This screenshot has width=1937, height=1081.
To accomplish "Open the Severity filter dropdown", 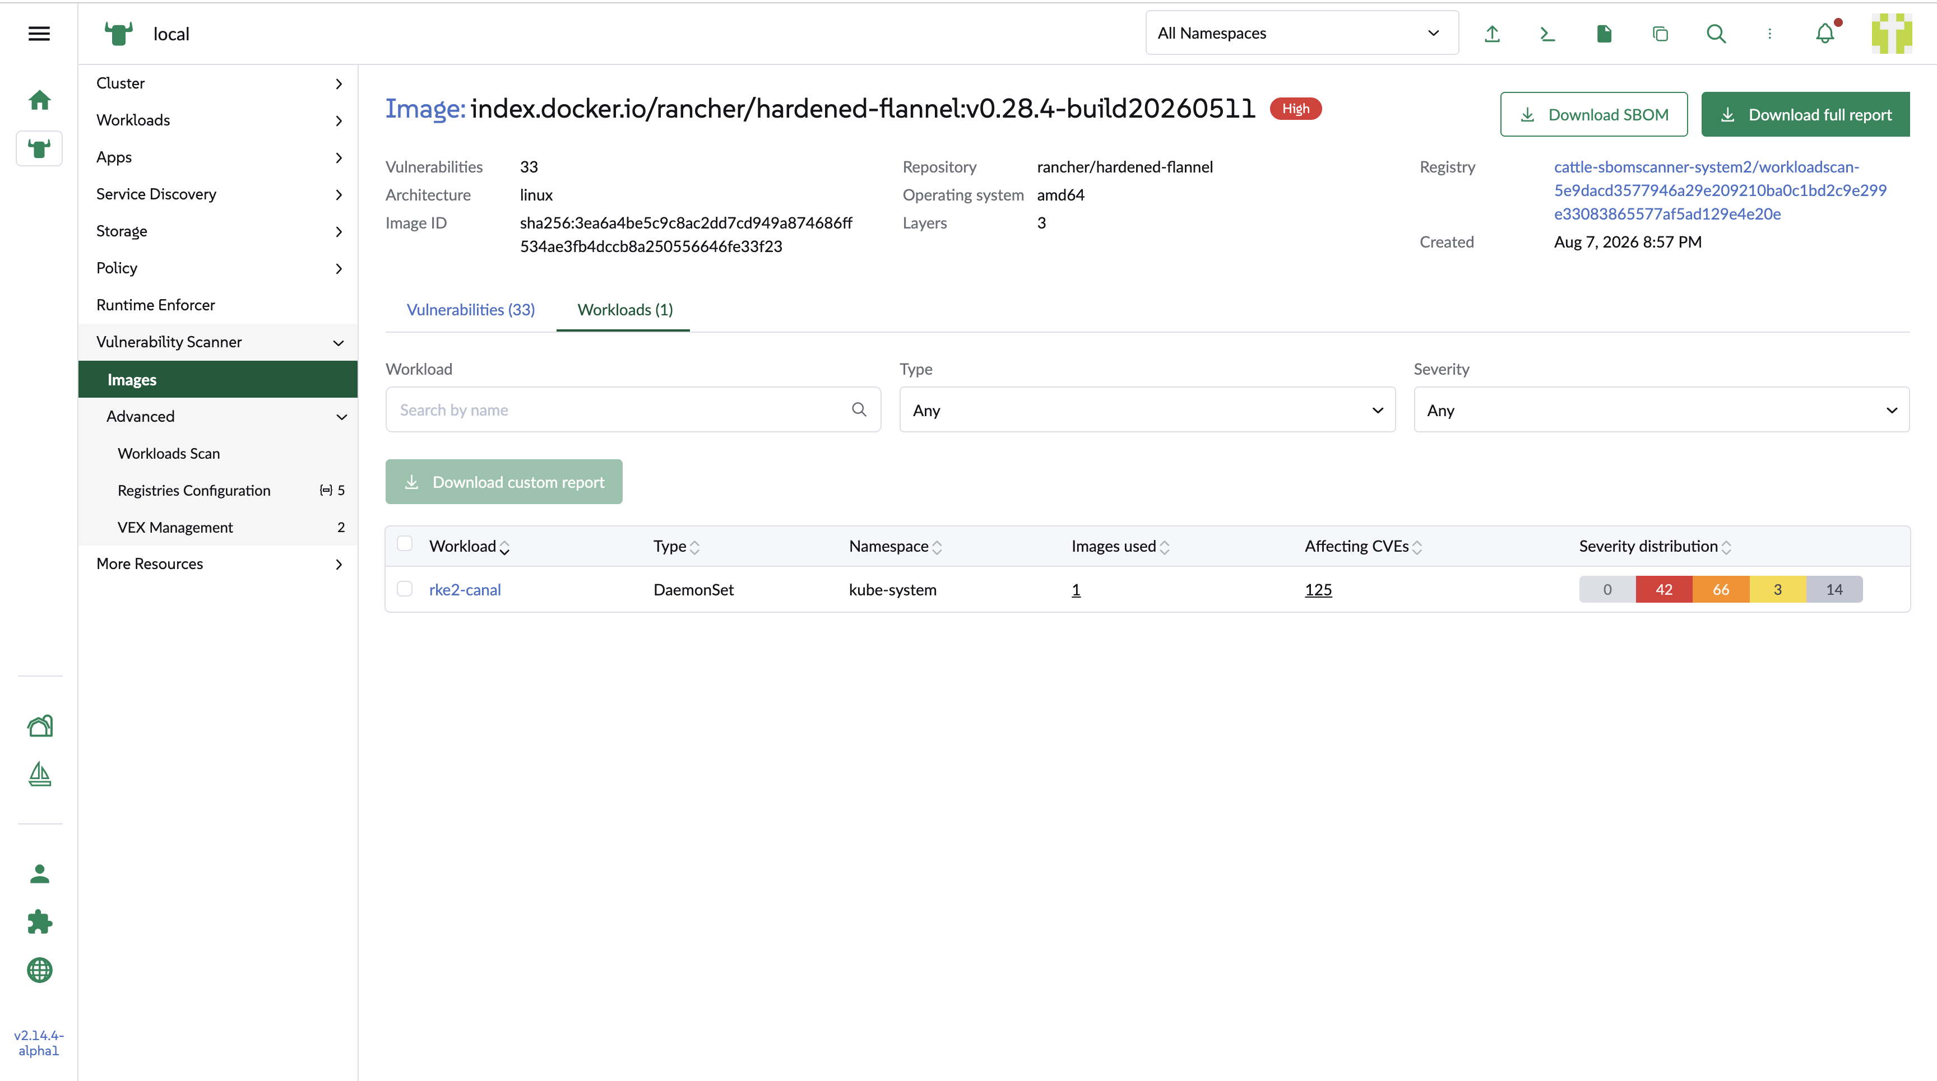I will pos(1661,409).
